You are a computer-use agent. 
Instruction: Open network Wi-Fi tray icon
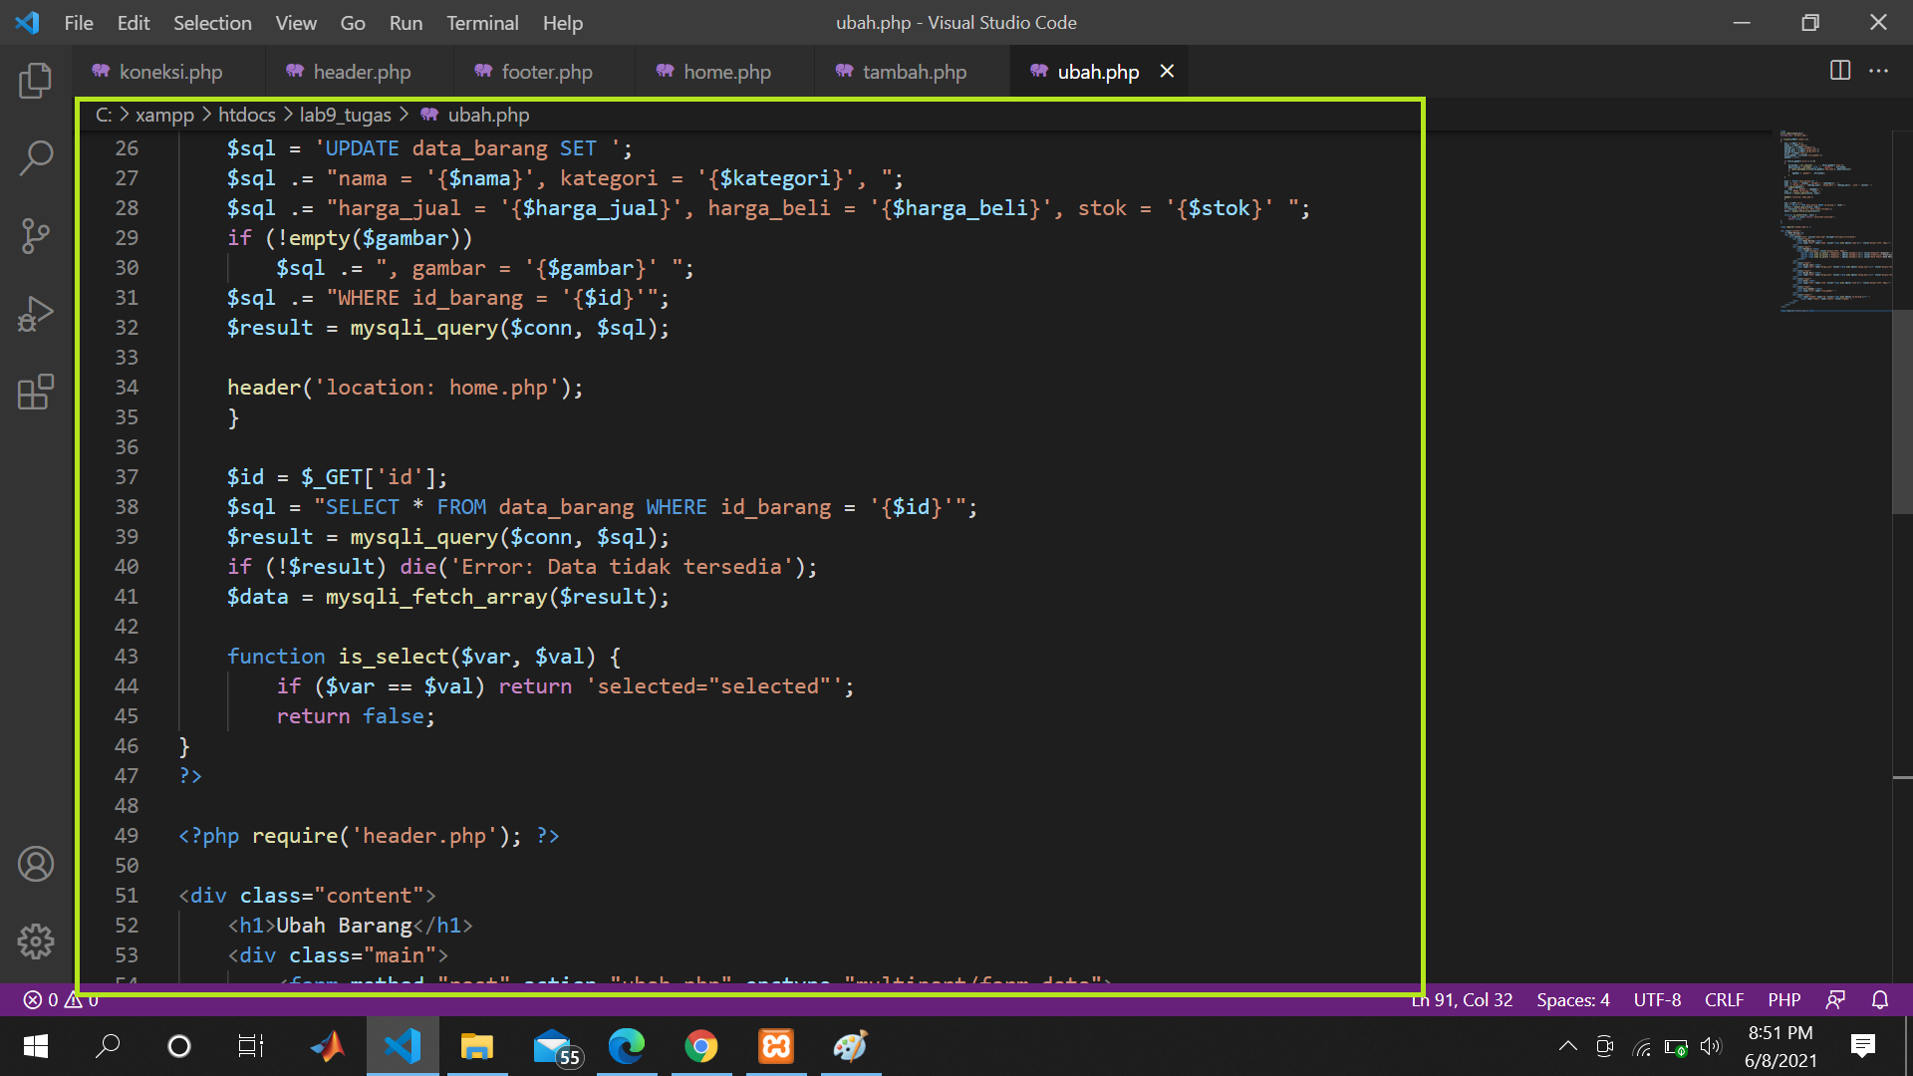[x=1641, y=1047]
